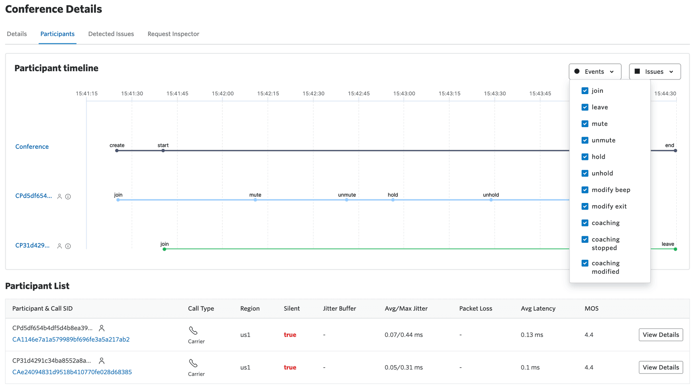Screen dimensions: 695x389
Task: Select the Conference start event marker
Action: pyautogui.click(x=163, y=150)
